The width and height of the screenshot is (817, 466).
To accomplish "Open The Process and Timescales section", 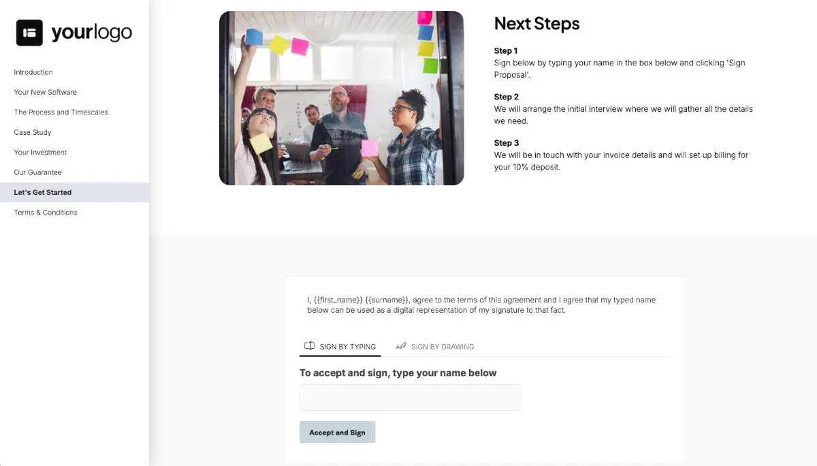I will [61, 112].
